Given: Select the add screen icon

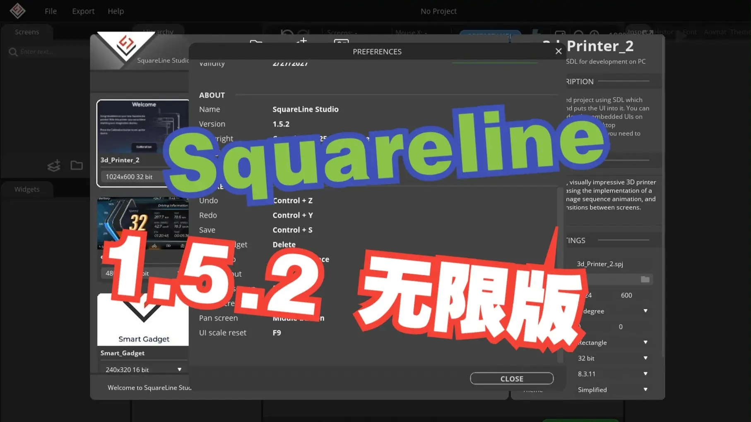Looking at the screenshot, I should [x=53, y=165].
